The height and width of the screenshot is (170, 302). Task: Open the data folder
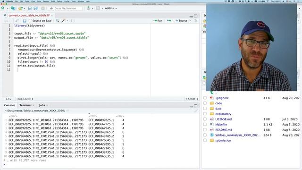[218, 109]
